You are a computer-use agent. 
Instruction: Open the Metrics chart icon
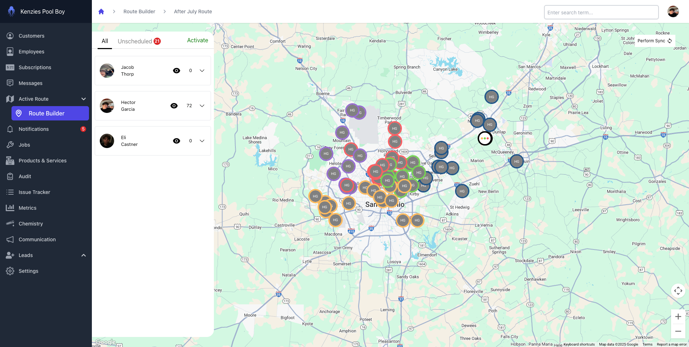click(10, 208)
